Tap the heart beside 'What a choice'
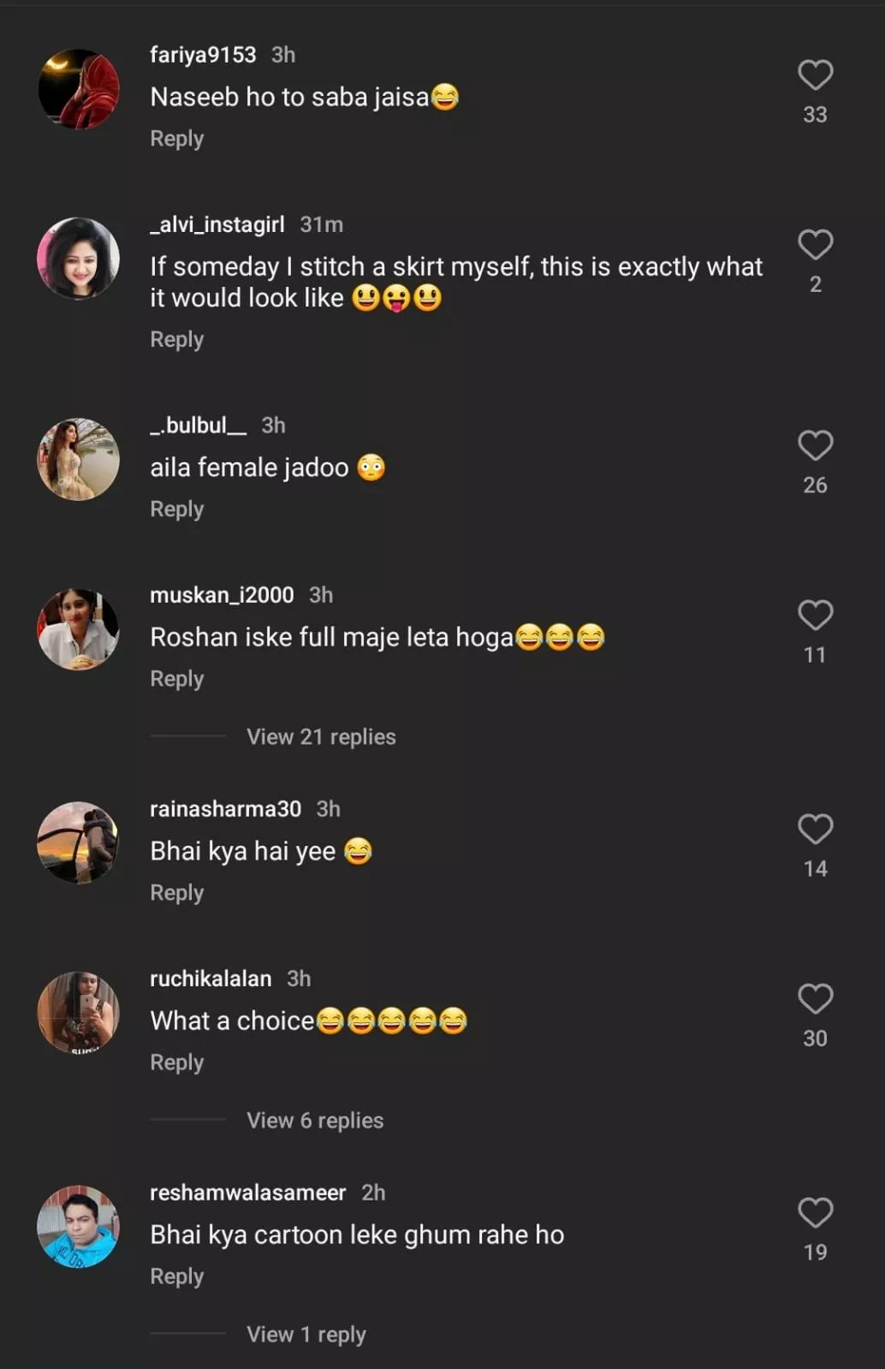The width and height of the screenshot is (885, 1369). tap(815, 998)
